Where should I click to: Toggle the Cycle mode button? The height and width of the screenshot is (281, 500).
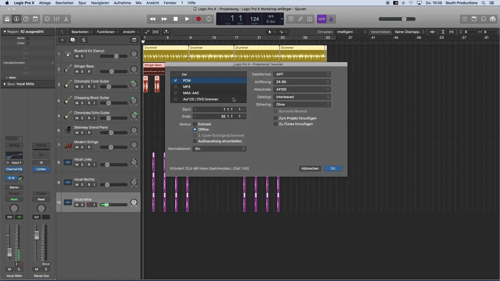tap(209, 19)
